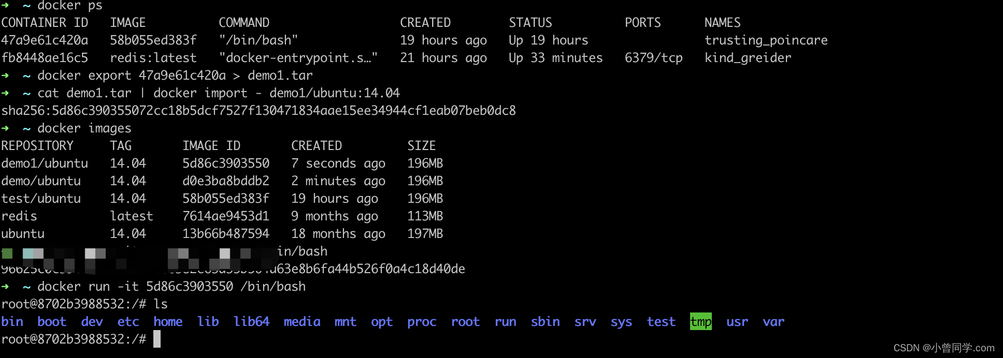Viewport: 1003px width, 358px height.
Task: Select the 6379/tcp port value
Action: pyautogui.click(x=653, y=58)
